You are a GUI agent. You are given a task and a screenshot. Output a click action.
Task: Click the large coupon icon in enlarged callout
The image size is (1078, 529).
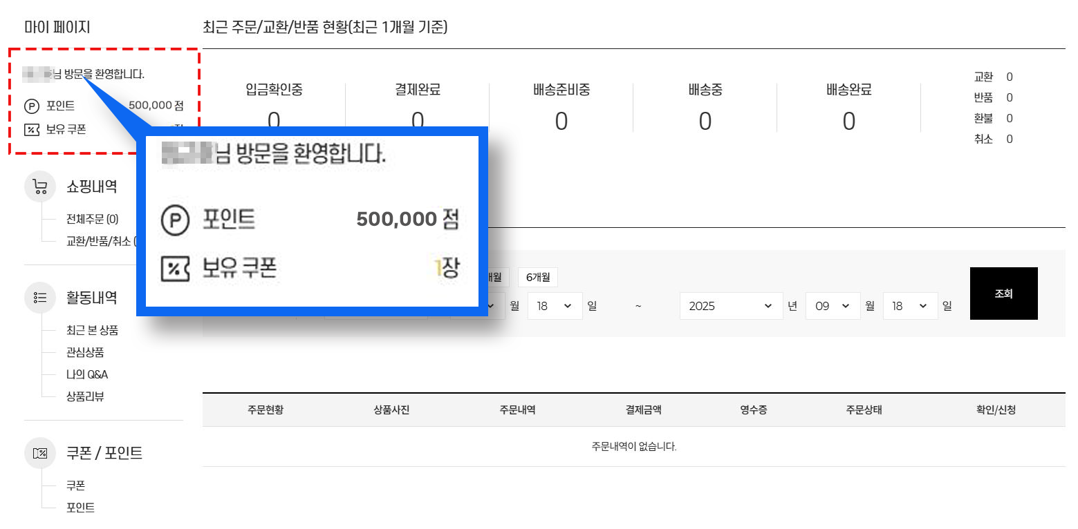(175, 268)
